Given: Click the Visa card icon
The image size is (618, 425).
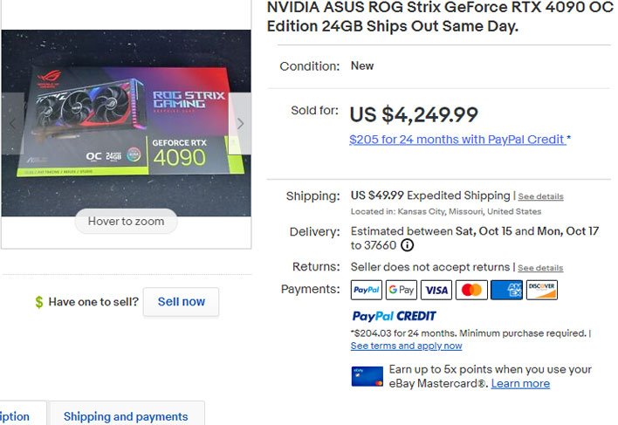Looking at the screenshot, I should 436,290.
